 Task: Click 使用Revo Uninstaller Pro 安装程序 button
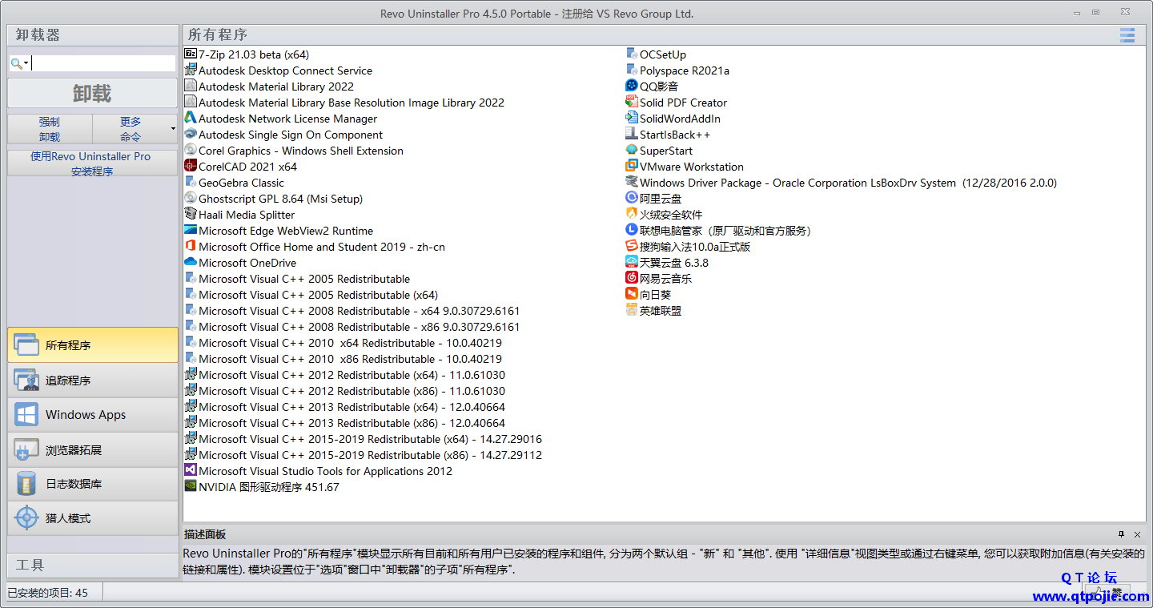coord(92,163)
